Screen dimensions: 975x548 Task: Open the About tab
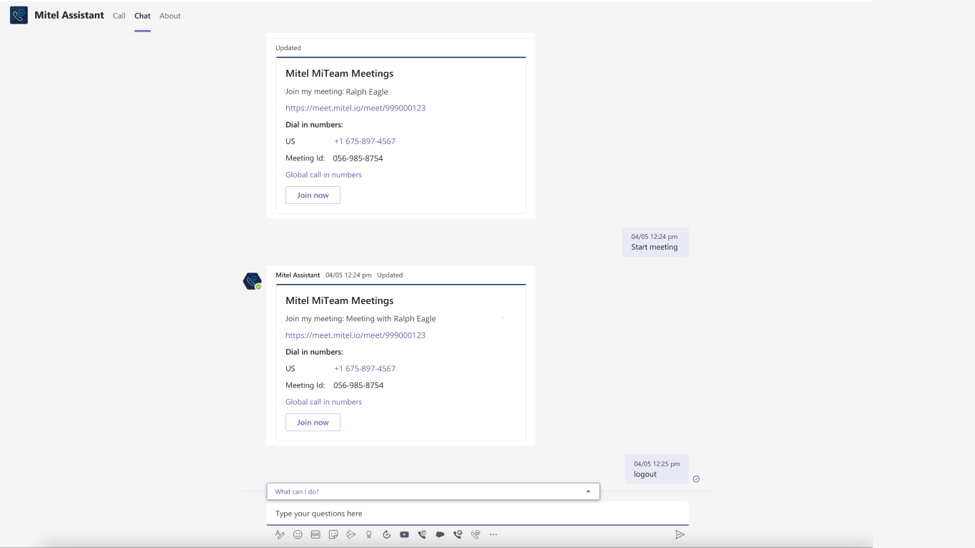[170, 16]
